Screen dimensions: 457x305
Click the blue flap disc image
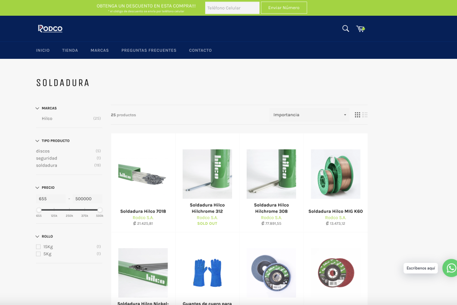click(271, 273)
